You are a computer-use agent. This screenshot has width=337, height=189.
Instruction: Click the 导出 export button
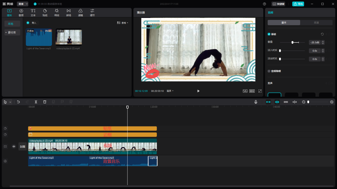click(x=298, y=4)
